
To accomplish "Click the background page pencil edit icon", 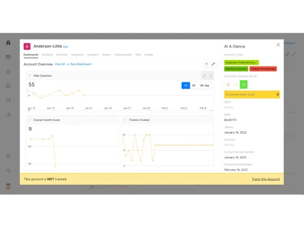I will pos(288,54).
